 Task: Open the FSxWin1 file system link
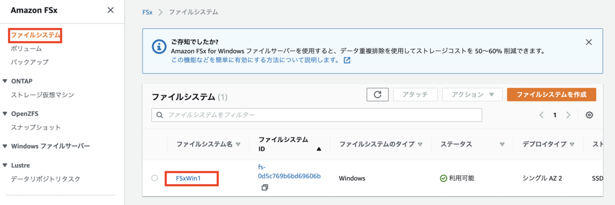(188, 178)
